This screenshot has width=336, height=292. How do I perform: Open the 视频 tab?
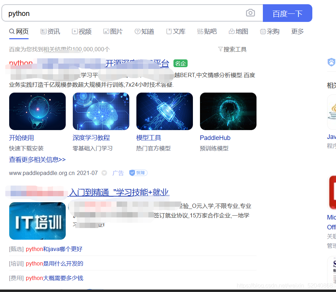tap(82, 31)
